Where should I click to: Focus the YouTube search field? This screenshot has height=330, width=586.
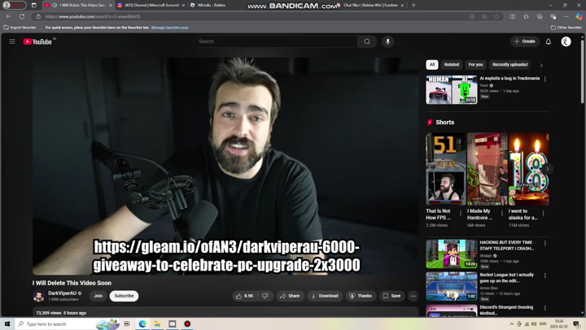(x=276, y=41)
